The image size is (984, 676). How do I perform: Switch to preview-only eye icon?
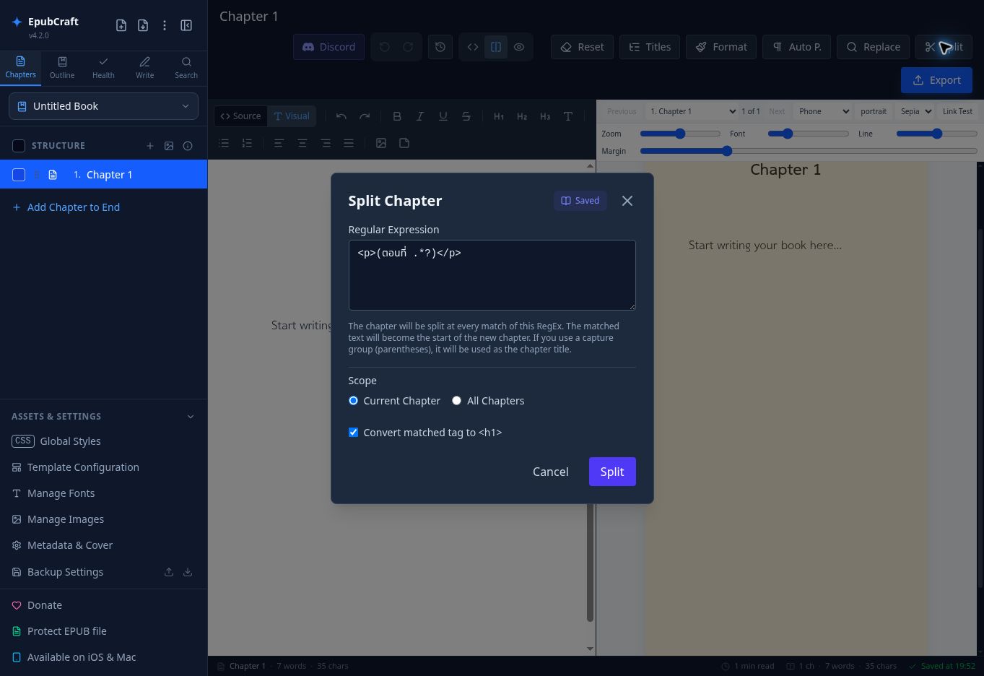[x=519, y=47]
